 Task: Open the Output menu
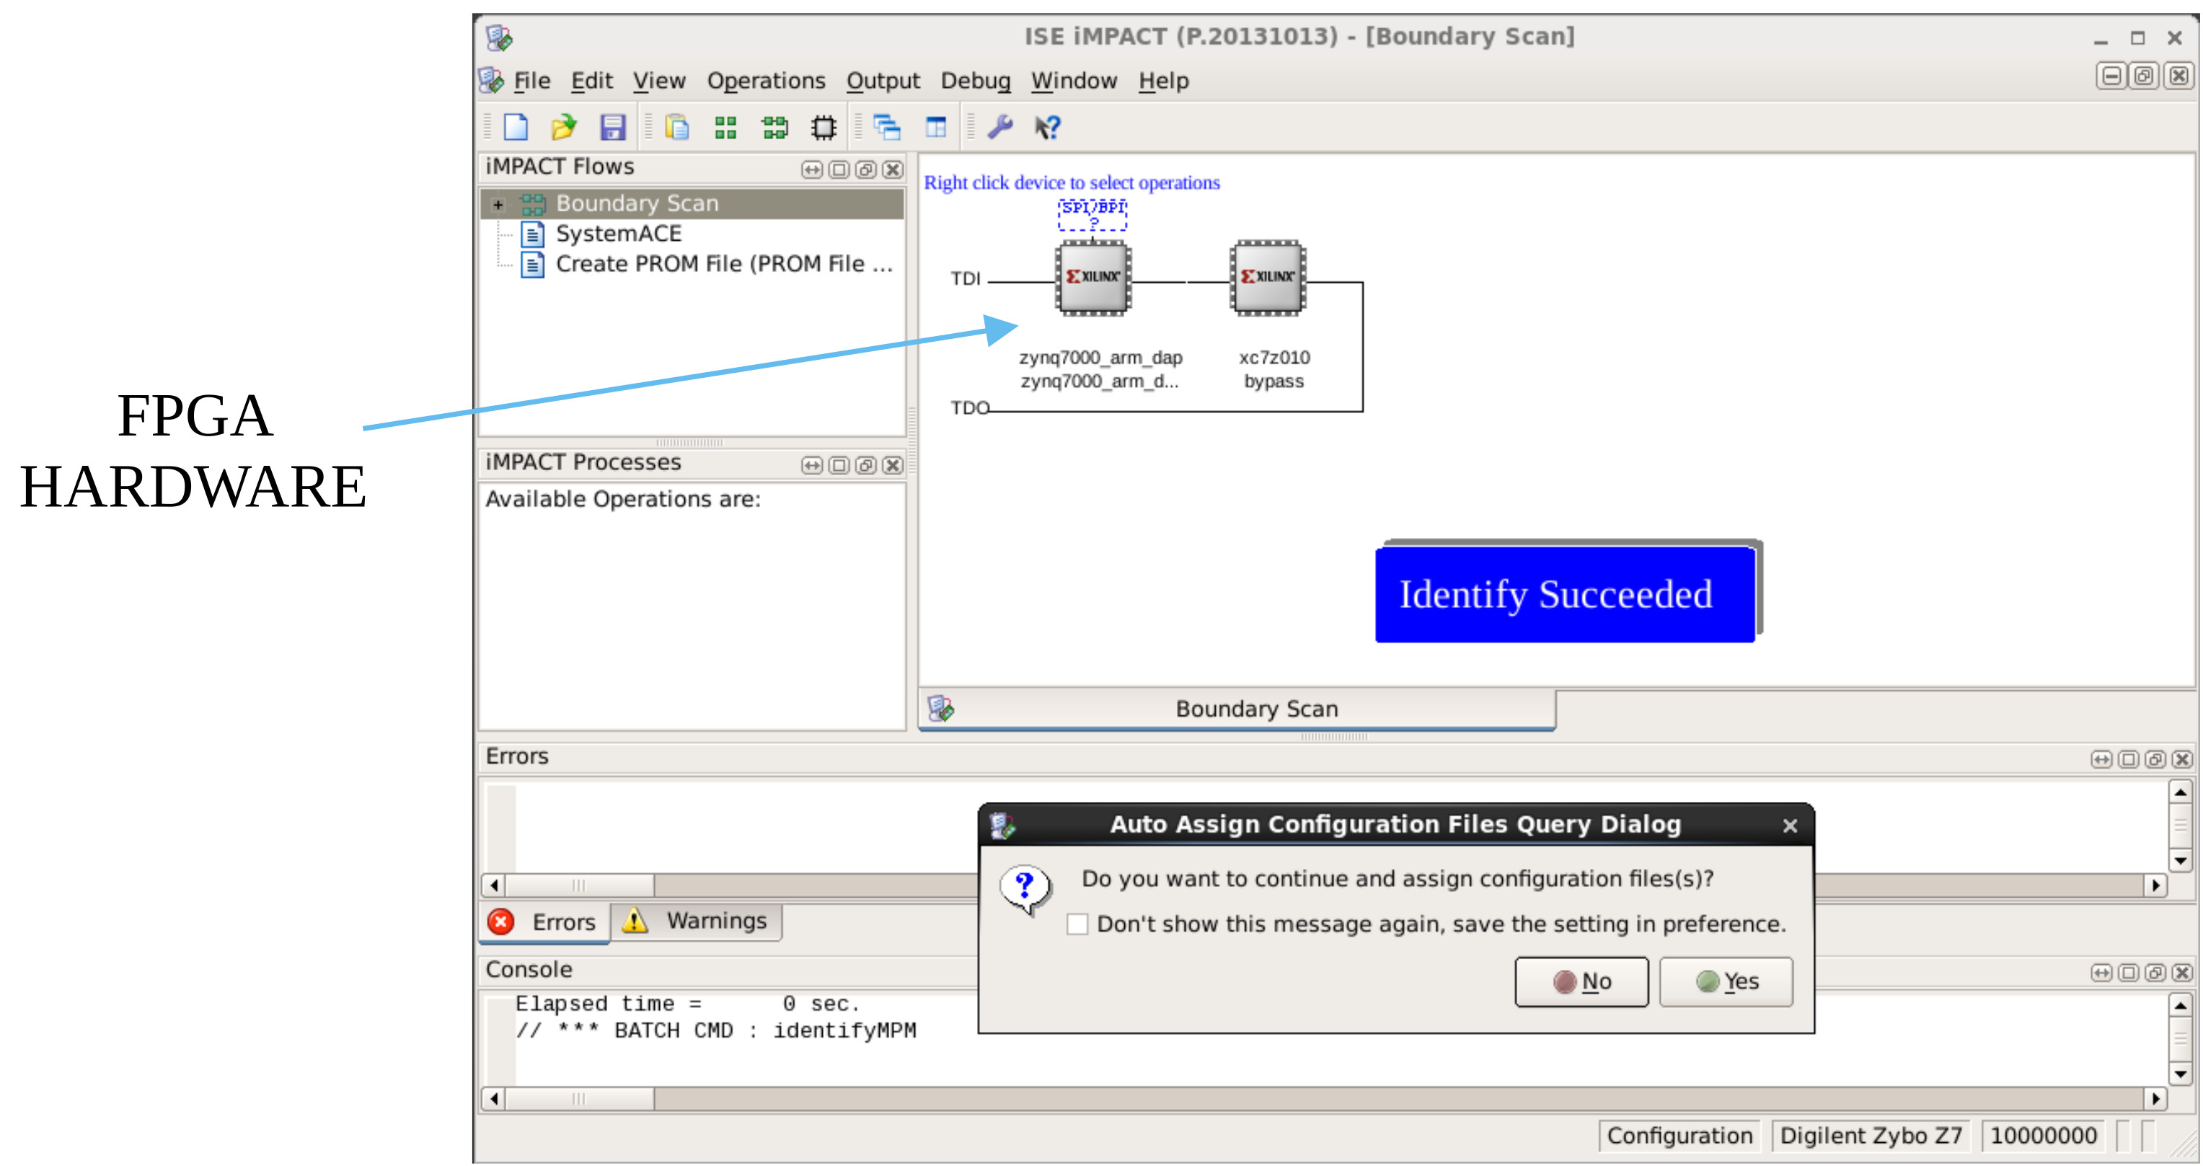point(883,81)
